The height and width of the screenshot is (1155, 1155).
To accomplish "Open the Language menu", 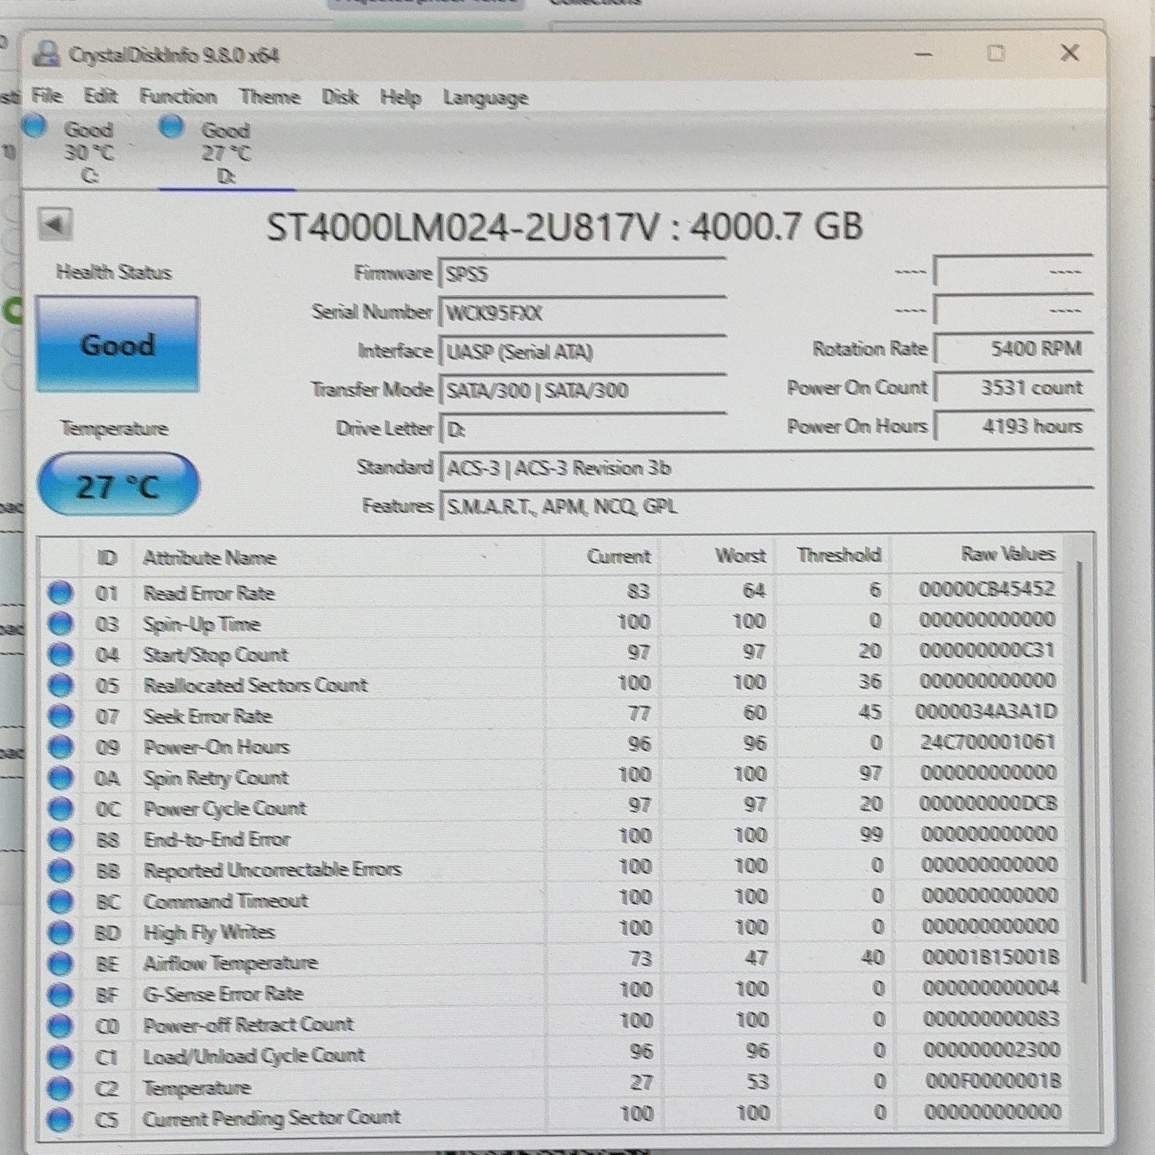I will coord(485,98).
